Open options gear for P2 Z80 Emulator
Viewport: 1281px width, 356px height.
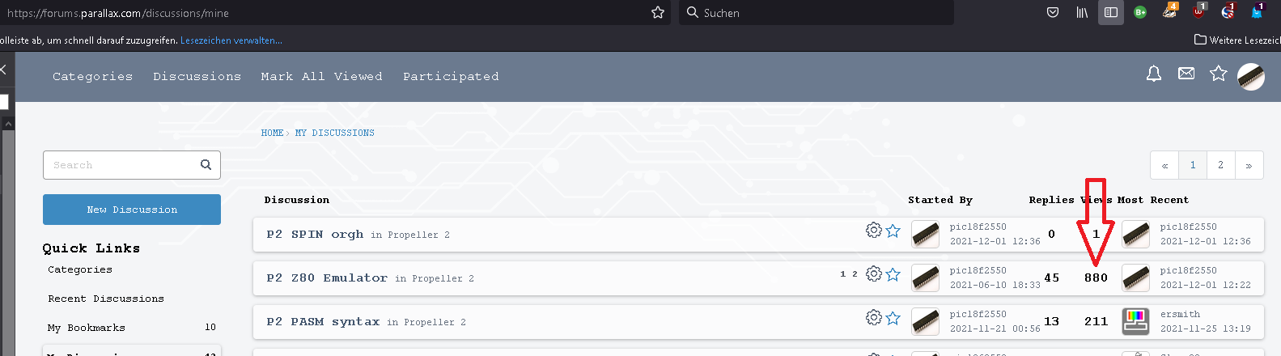pos(874,274)
